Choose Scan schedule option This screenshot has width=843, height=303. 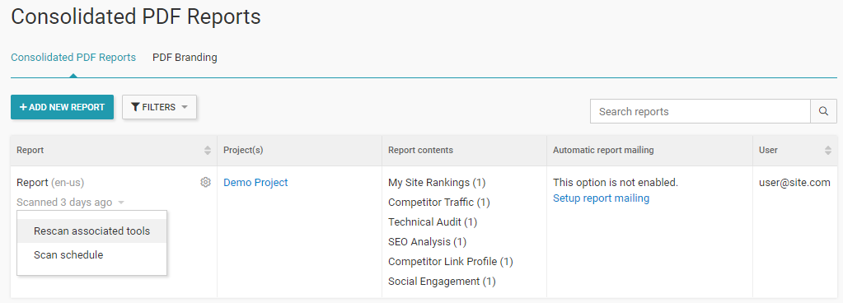[x=92, y=254]
